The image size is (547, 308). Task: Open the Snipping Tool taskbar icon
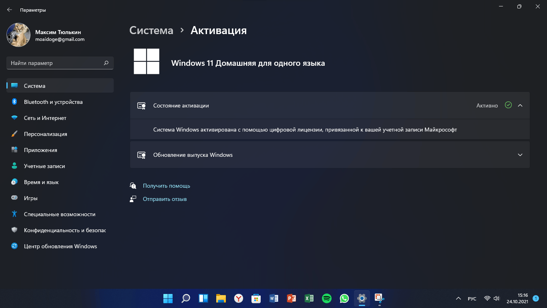pyautogui.click(x=379, y=298)
